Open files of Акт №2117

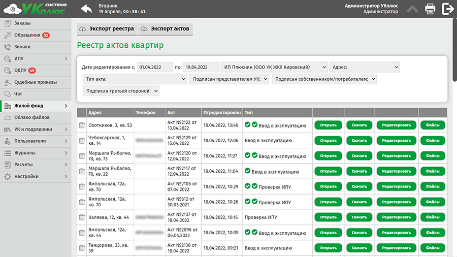tap(433, 171)
